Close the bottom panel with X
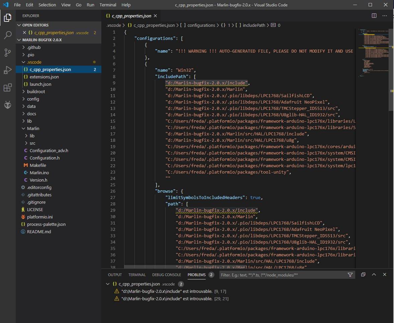Screen dimensions: 394x323 pyautogui.click(x=385, y=275)
